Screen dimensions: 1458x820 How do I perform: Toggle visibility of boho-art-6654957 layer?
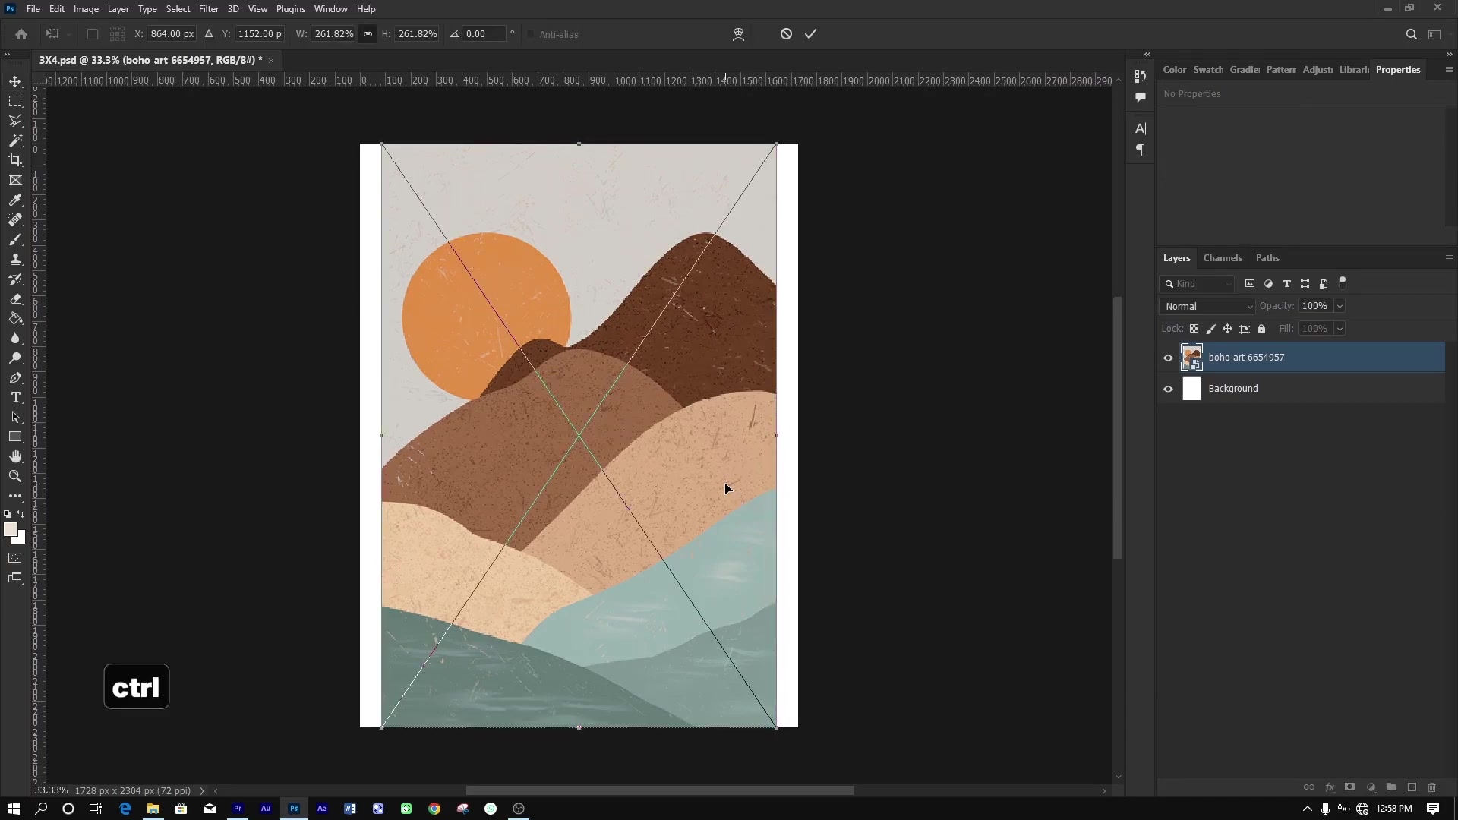1168,357
